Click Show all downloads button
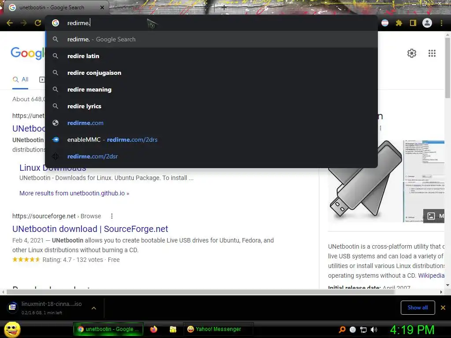This screenshot has height=338, width=451. pos(418,308)
